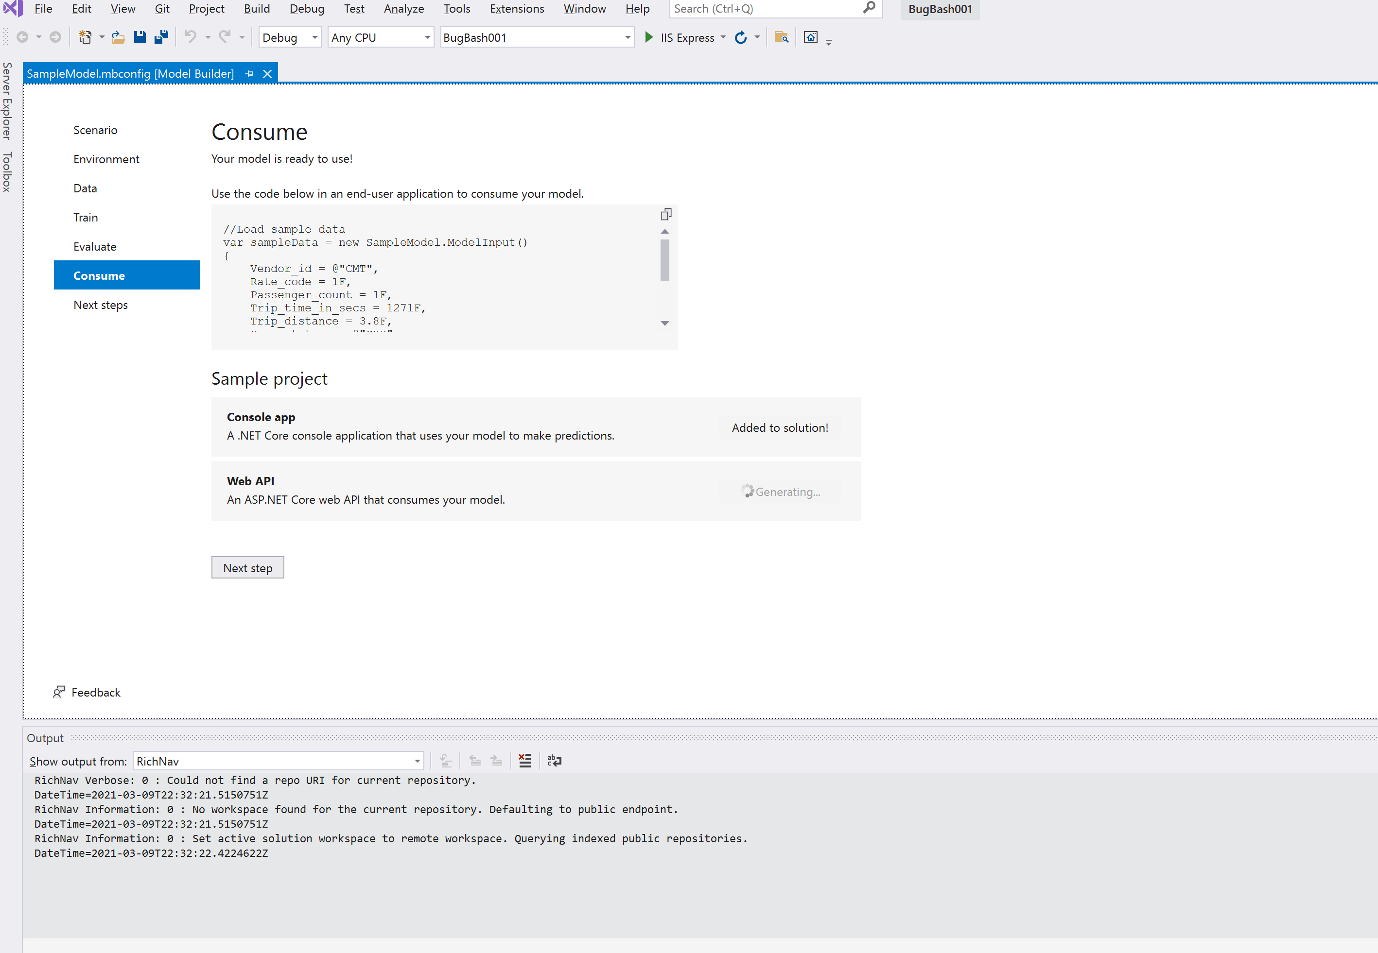Select the Environment step in sidebar
The image size is (1378, 953).
[x=127, y=159]
